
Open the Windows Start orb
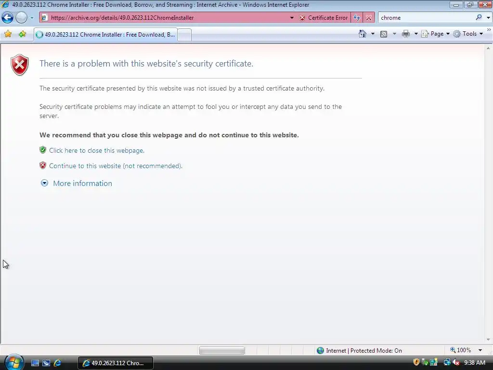[14, 362]
